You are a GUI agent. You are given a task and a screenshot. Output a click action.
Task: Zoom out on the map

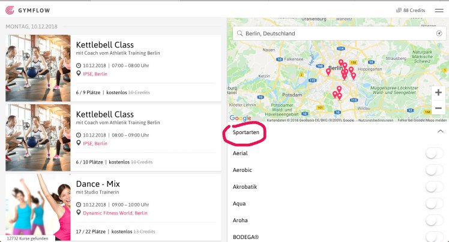coord(438,108)
